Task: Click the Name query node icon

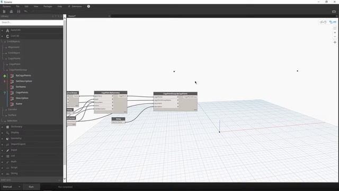Action: click(12, 104)
